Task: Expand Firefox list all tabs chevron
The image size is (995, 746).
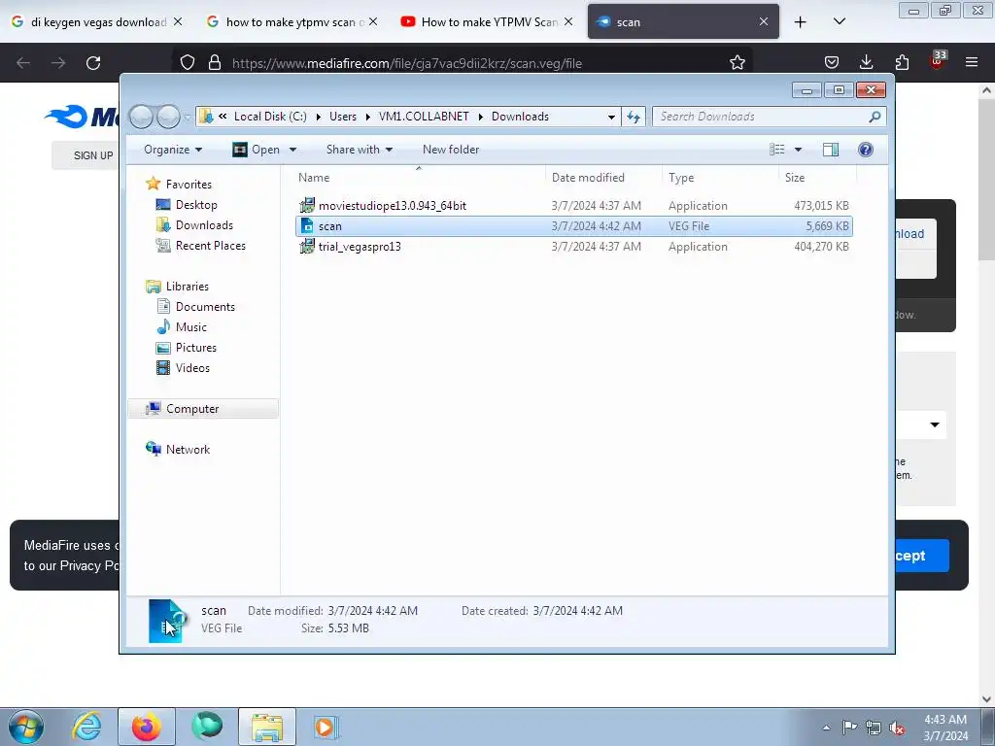Action: click(x=839, y=21)
